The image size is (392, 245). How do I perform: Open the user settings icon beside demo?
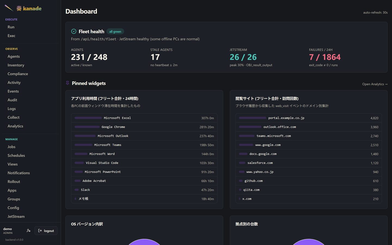29,231
